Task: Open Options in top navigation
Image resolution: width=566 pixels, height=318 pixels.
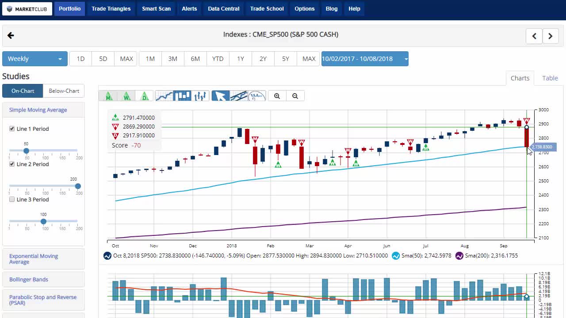Action: (x=305, y=9)
